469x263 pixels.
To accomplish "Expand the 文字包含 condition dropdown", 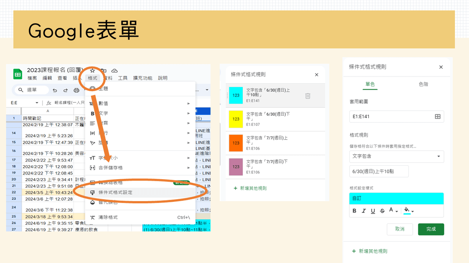I will point(396,156).
